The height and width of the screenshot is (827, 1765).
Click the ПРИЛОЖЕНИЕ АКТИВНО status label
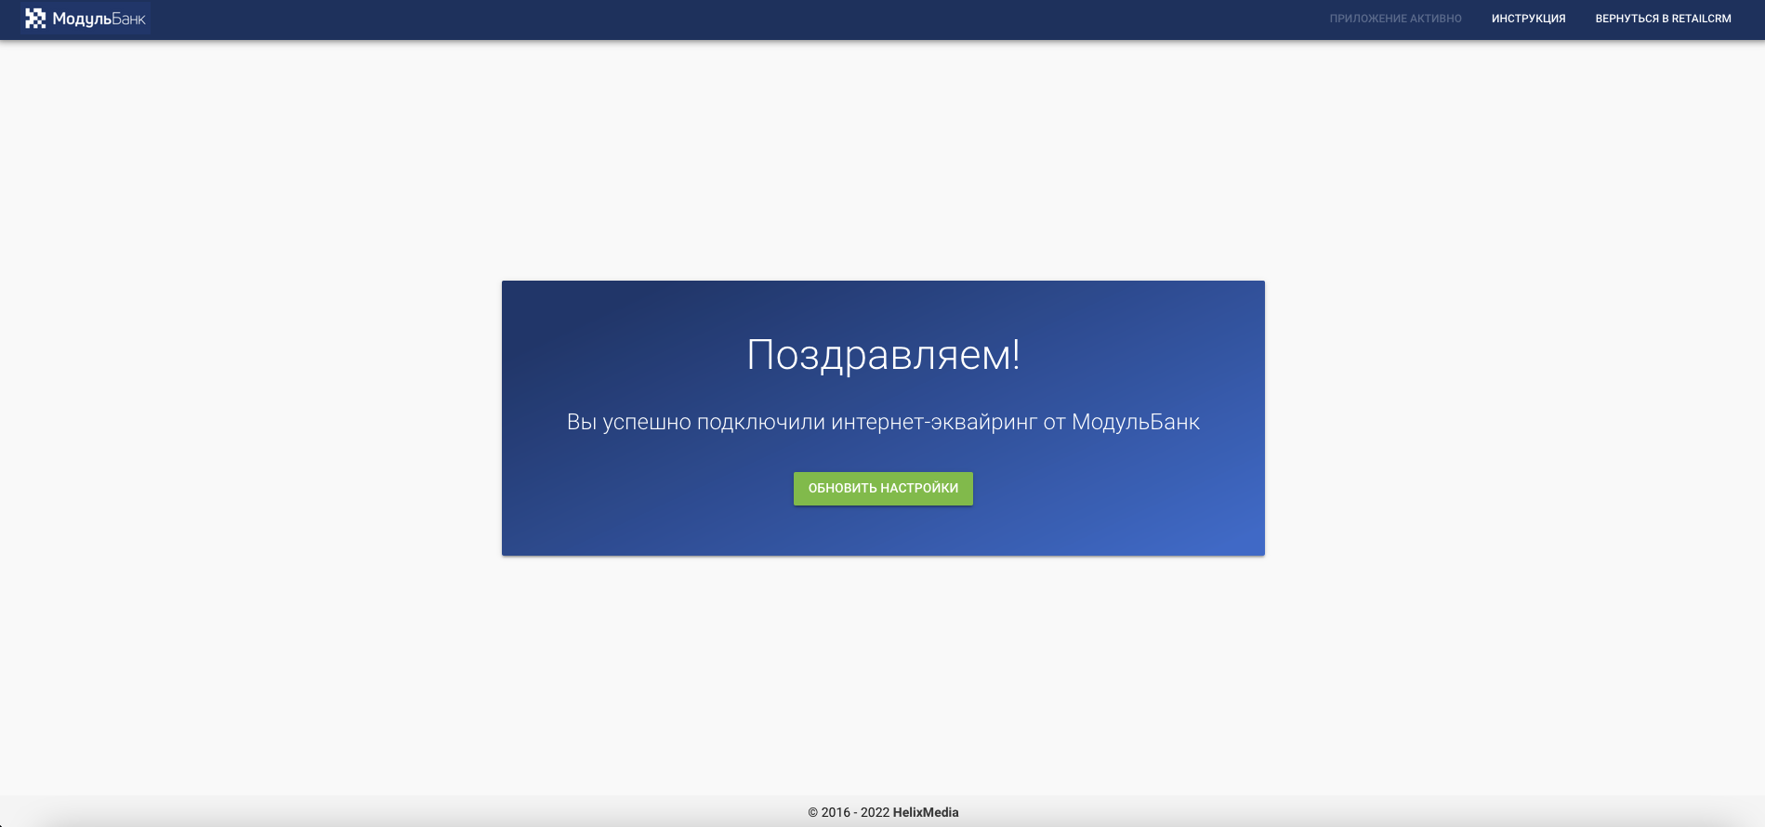point(1395,19)
